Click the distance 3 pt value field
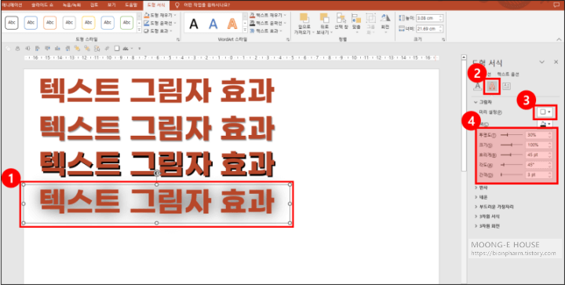Screen dimensions: 565x285 536,175
